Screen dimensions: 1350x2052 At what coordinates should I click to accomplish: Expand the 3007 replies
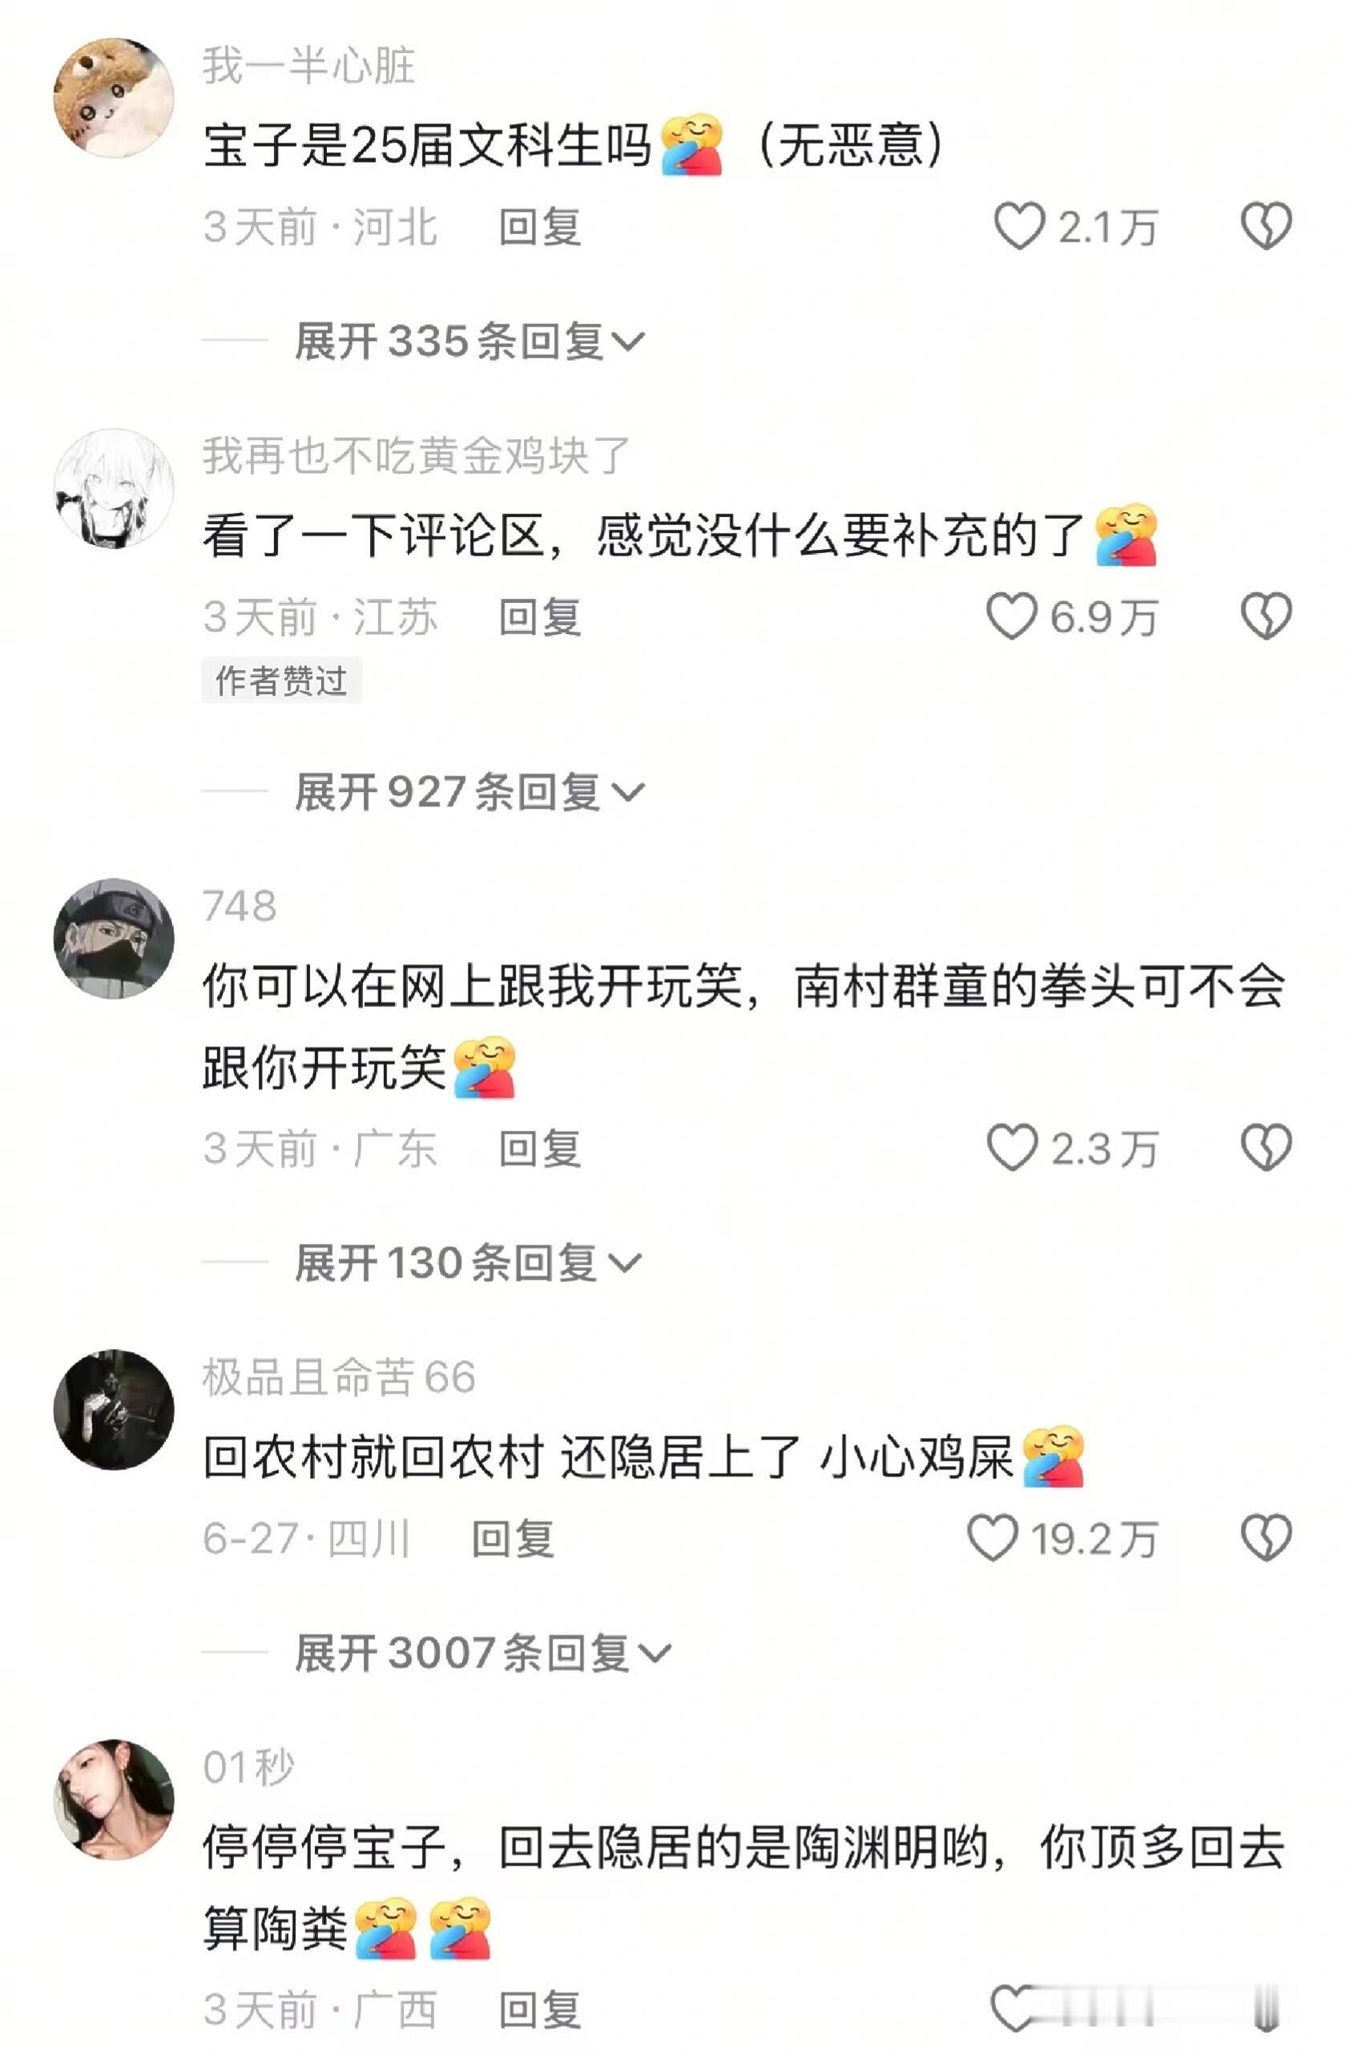pyautogui.click(x=482, y=1653)
